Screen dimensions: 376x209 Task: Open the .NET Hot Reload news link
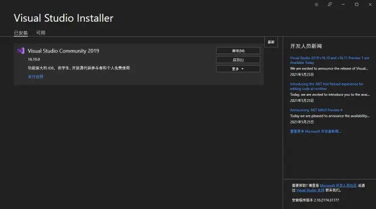326,87
